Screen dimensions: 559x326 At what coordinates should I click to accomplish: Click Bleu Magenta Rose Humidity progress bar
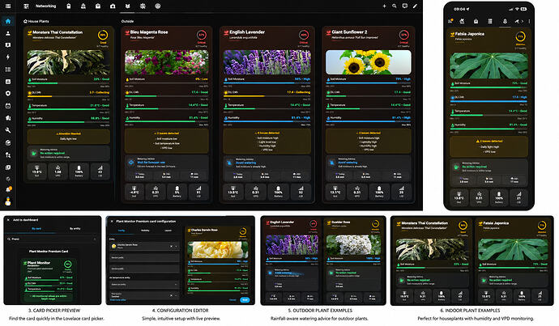pyautogui.click(x=167, y=121)
